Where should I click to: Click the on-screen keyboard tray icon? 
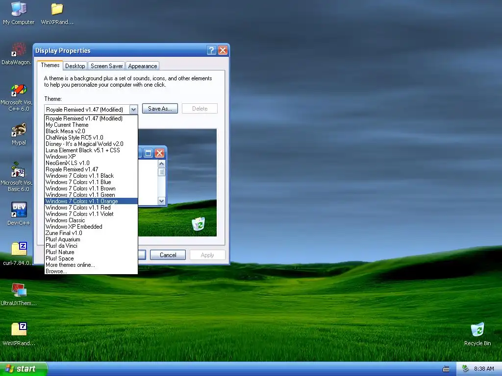click(446, 369)
